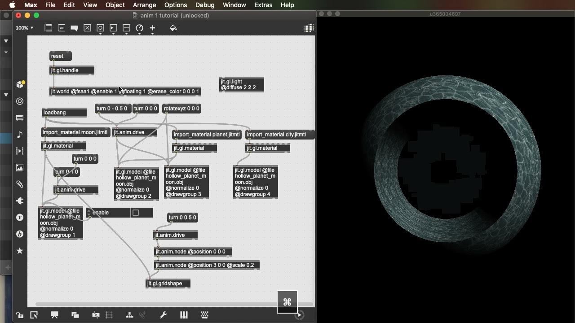Check the enable toggle box
The height and width of the screenshot is (323, 575).
(x=136, y=213)
